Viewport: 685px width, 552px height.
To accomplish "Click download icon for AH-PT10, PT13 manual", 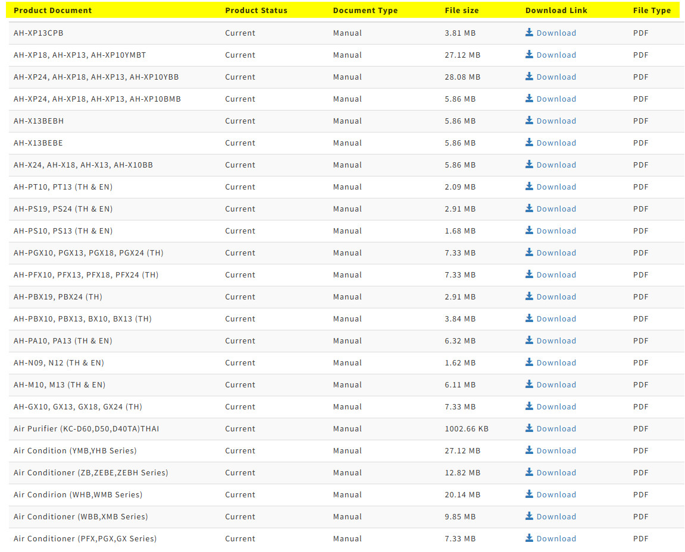I will [x=529, y=187].
